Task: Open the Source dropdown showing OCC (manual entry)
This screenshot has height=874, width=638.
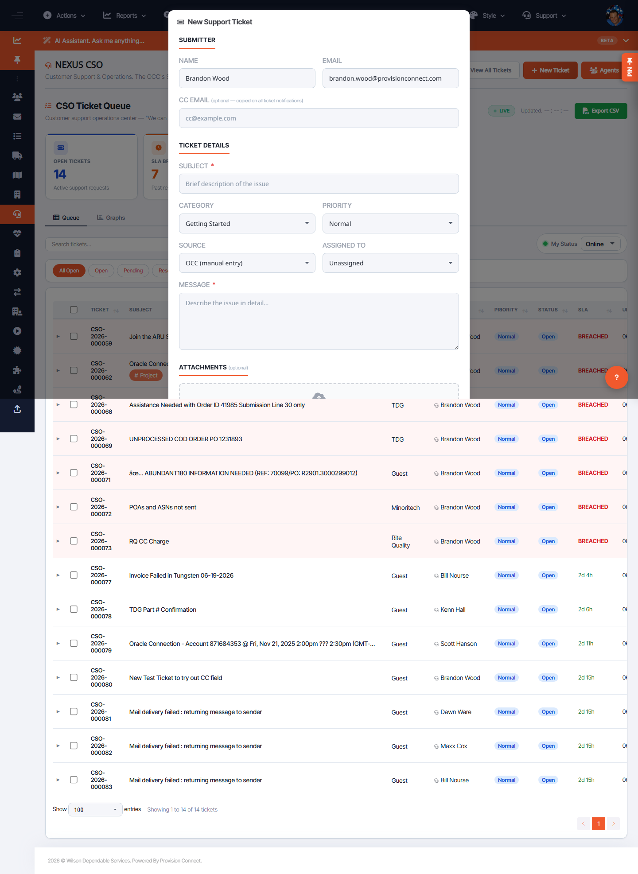Action: [x=247, y=263]
